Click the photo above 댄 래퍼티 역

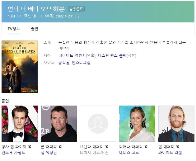point(176,124)
